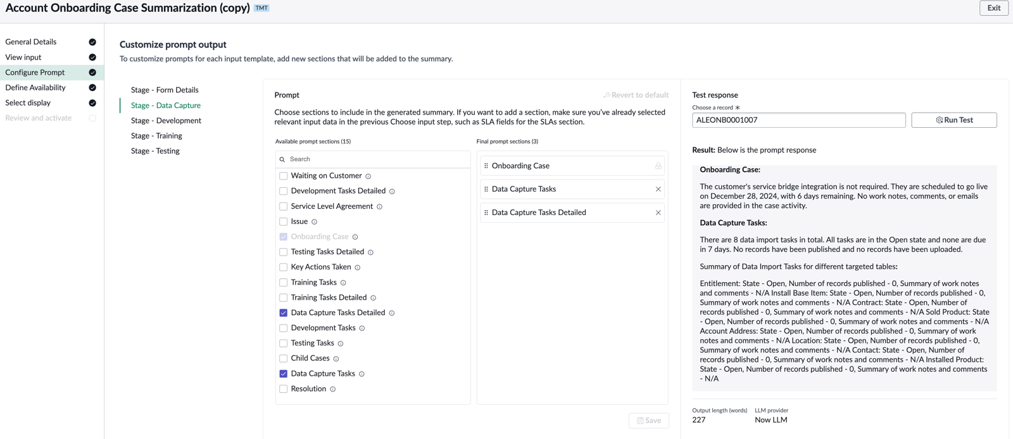Viewport: 1013px width, 439px height.
Task: Enable the Waiting on Customer checkbox
Action: (283, 176)
